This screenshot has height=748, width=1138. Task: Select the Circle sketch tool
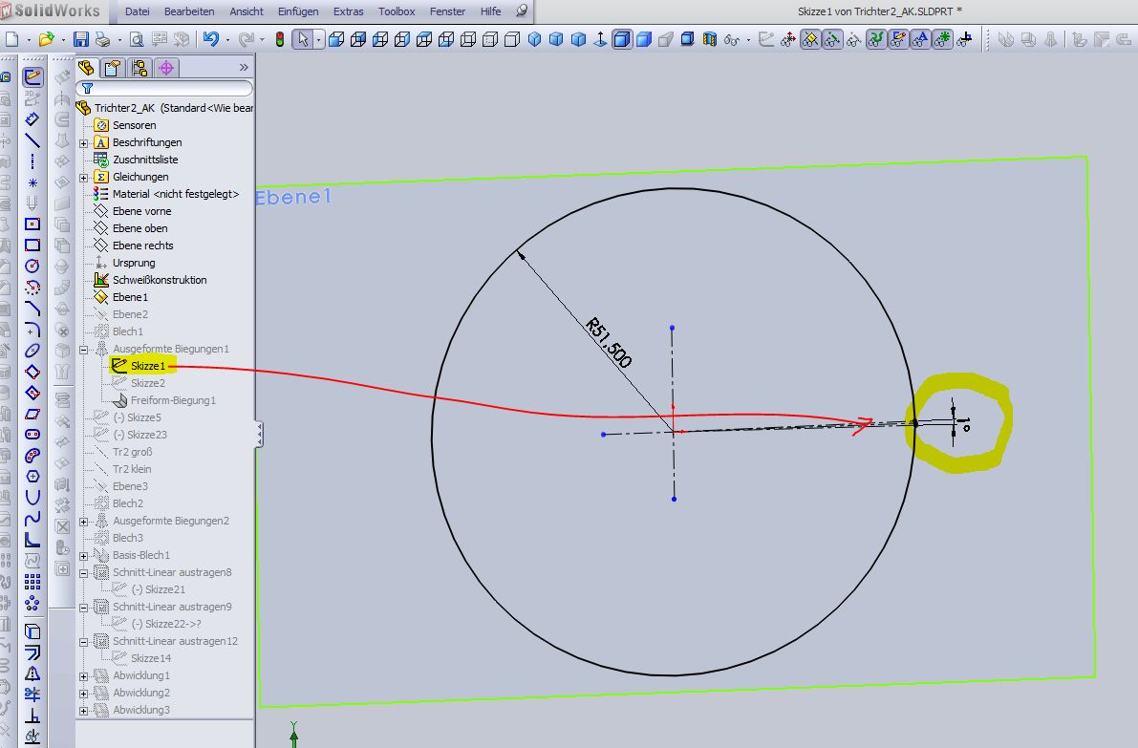point(32,266)
